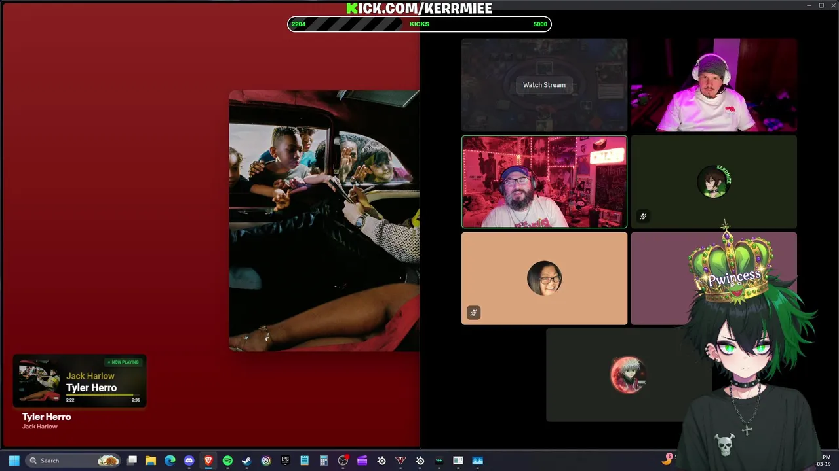Image resolution: width=839 pixels, height=471 pixels.
Task: Click the orange tray icon with the 5 badge
Action: coord(667,459)
